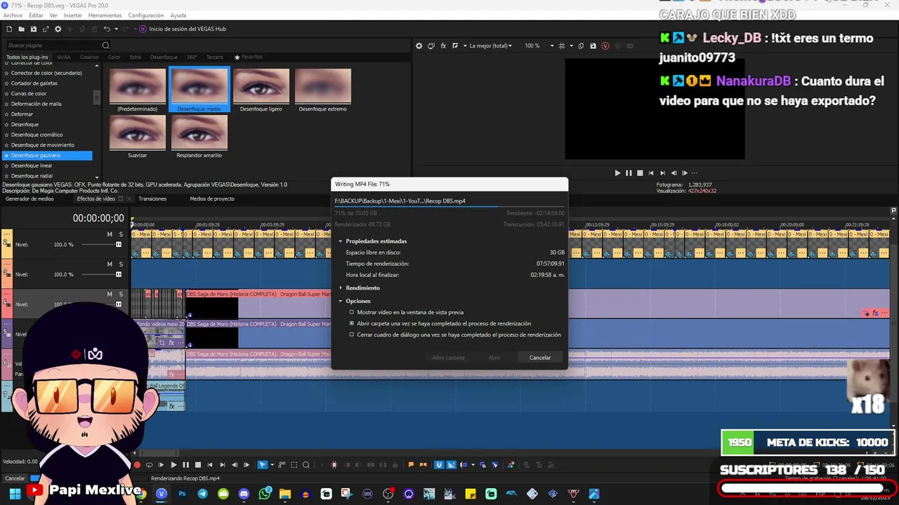Click the Open project folder icon
The height and width of the screenshot is (505, 899).
tap(22, 29)
